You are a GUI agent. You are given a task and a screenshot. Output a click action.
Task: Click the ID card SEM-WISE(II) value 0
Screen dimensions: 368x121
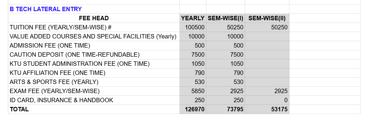[x=267, y=100]
